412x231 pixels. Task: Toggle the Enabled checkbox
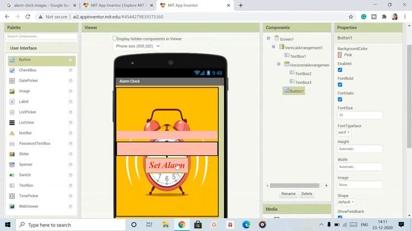pyautogui.click(x=340, y=70)
